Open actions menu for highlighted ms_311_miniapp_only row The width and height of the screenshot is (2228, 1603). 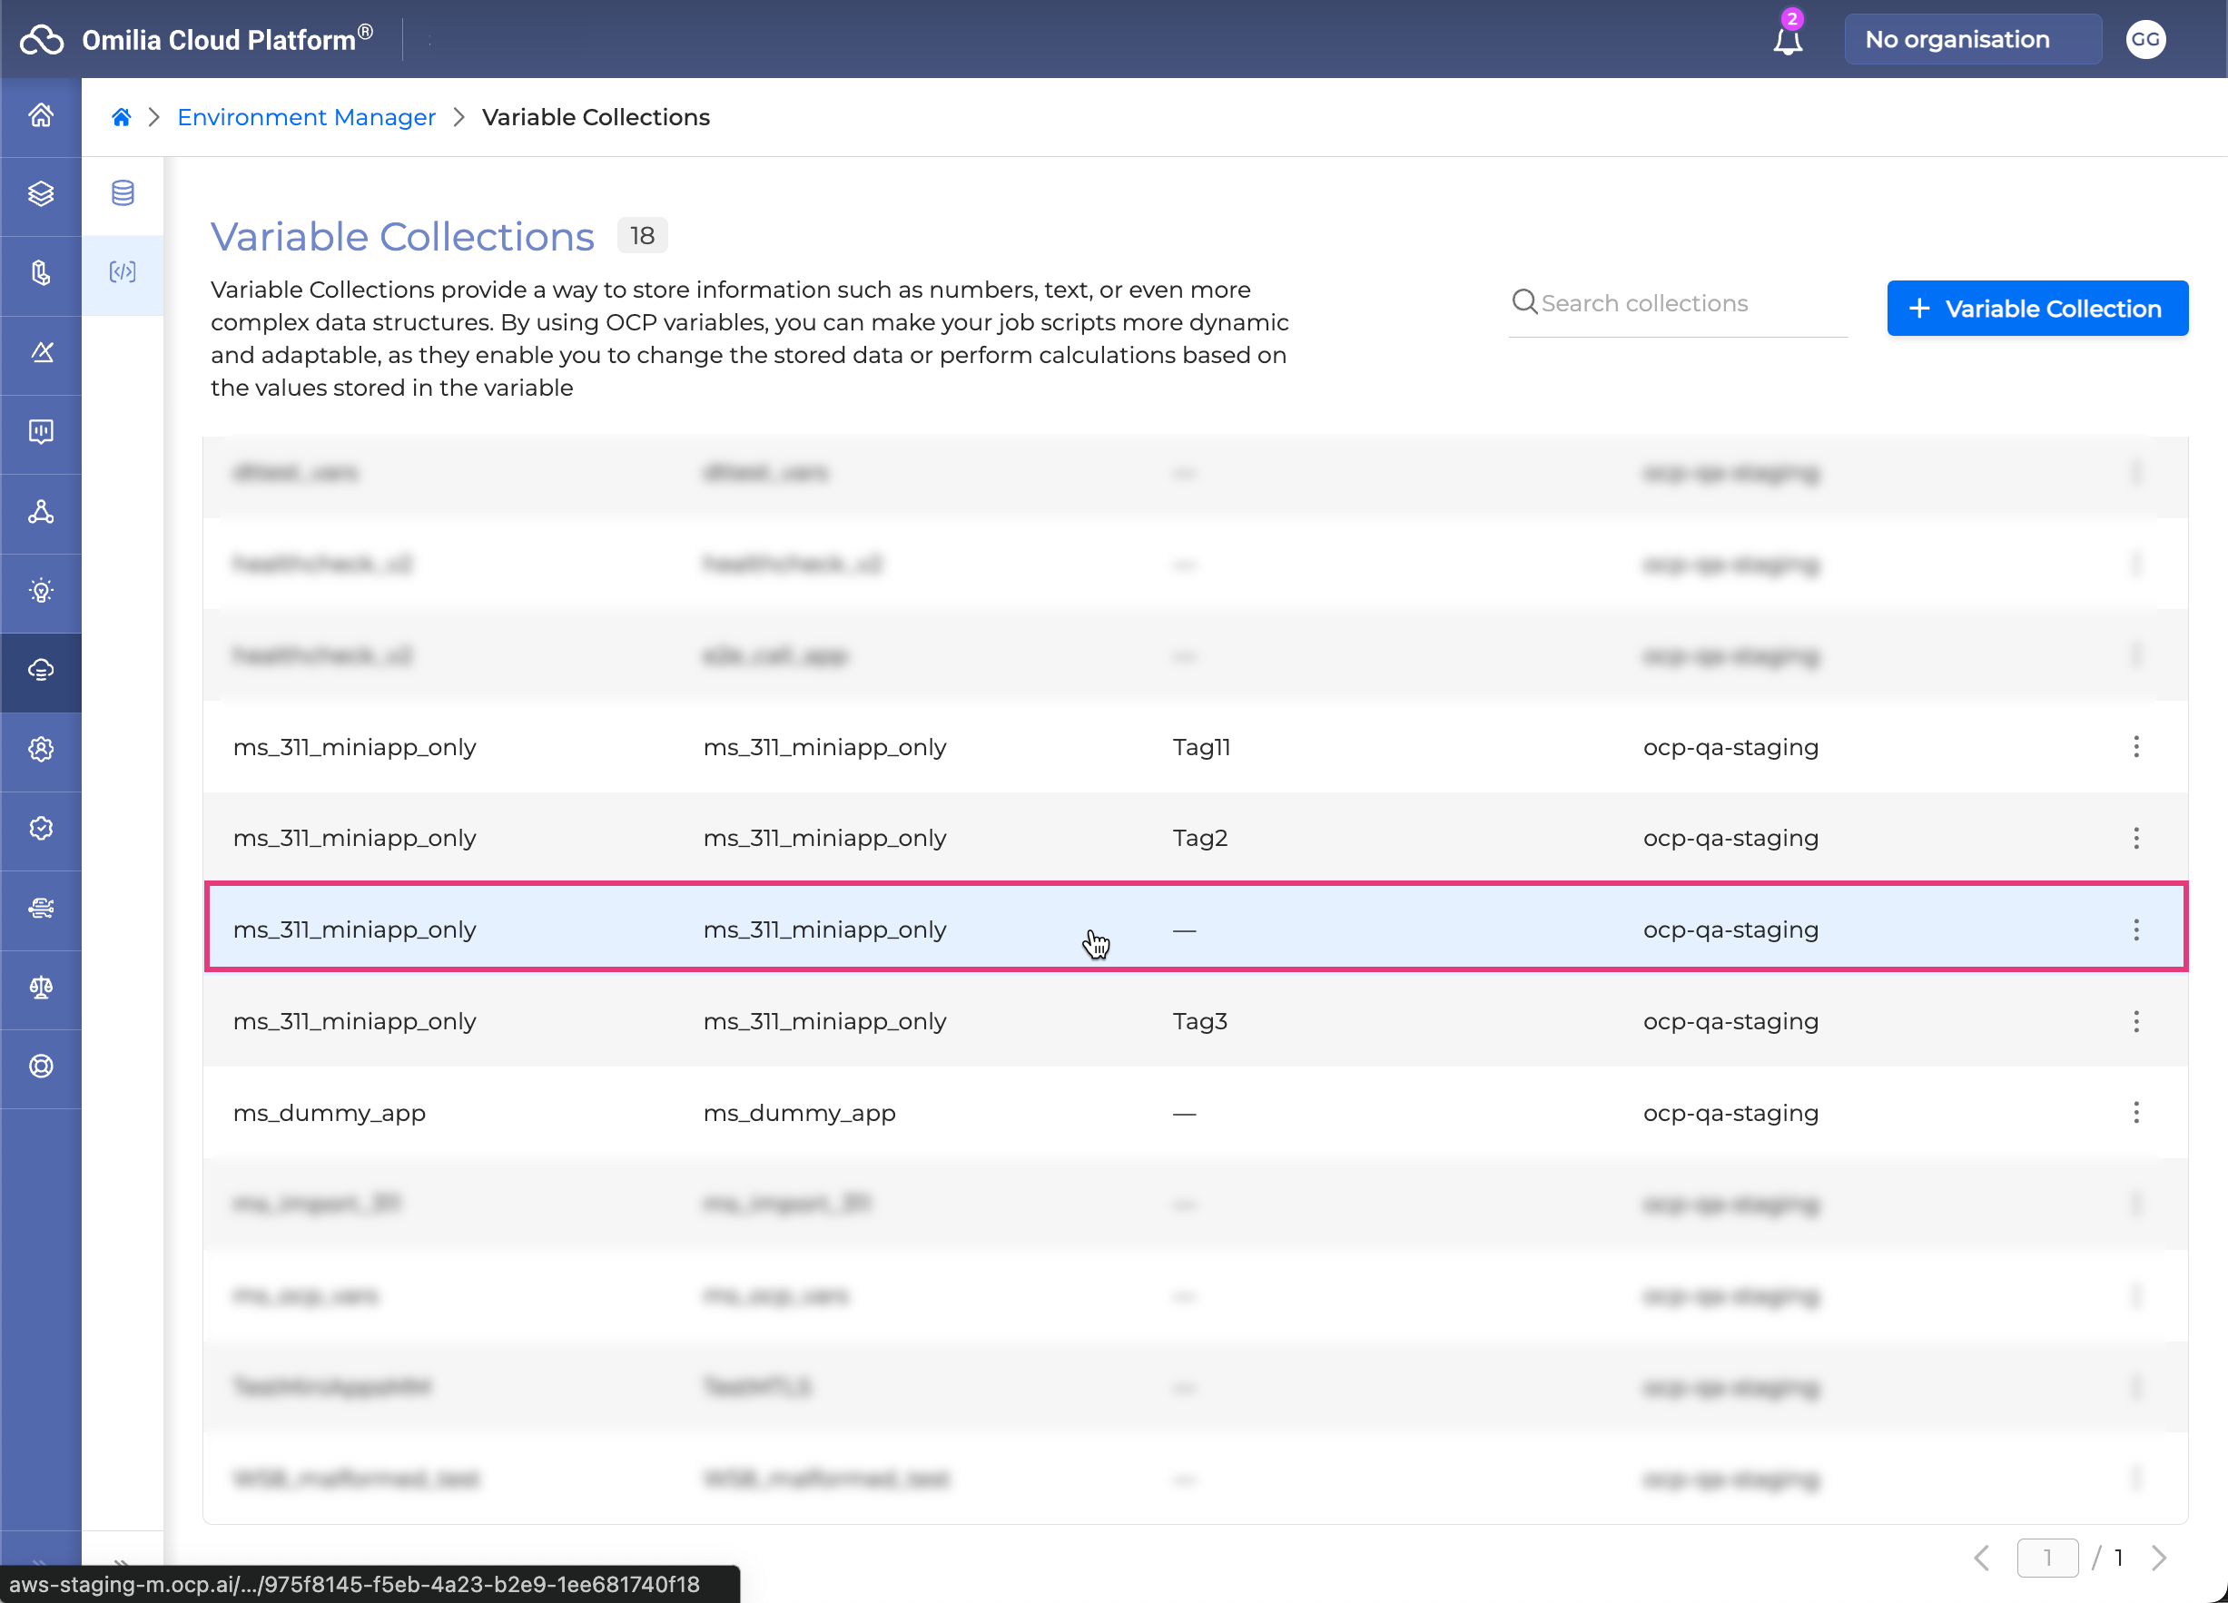[2135, 929]
